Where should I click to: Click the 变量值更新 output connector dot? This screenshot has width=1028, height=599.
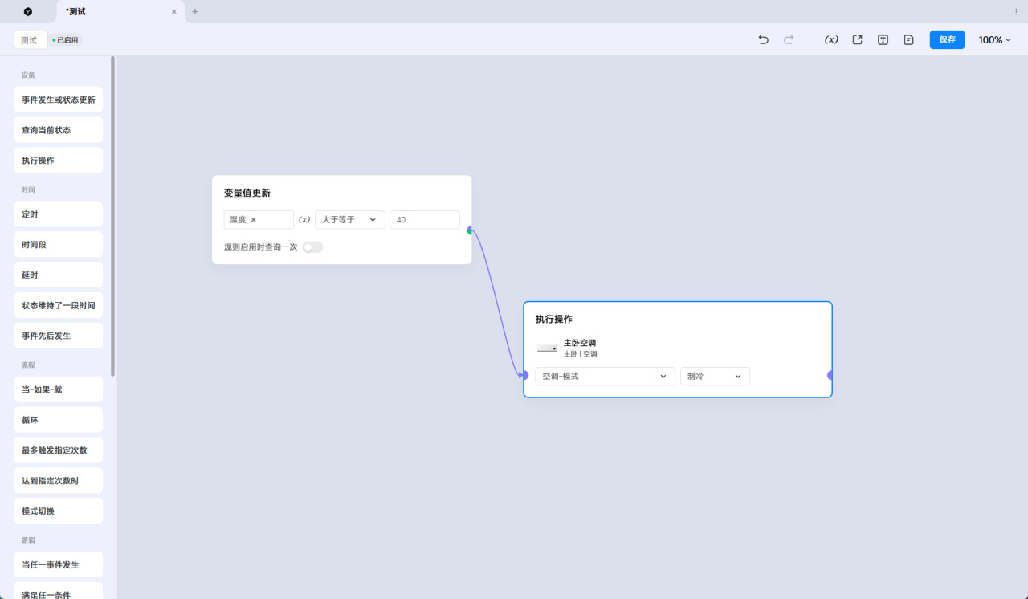pos(471,230)
